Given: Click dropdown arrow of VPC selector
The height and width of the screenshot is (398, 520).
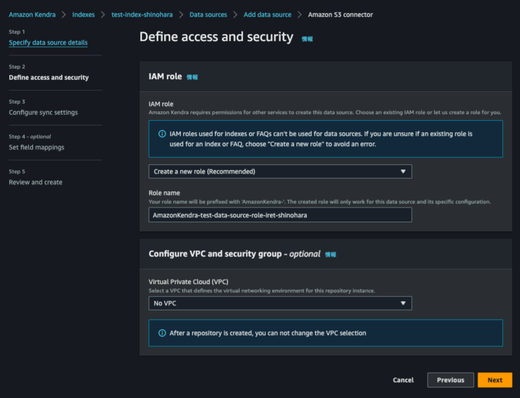Looking at the screenshot, I should pos(403,303).
